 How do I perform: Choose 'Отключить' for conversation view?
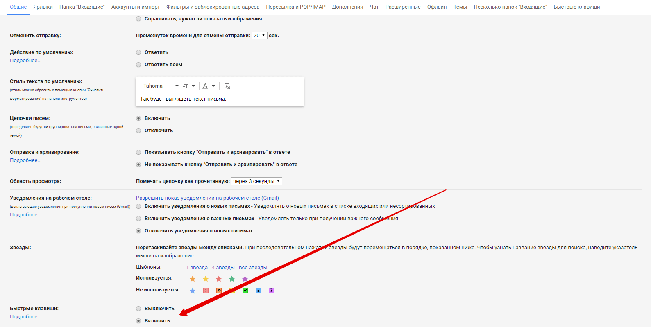pyautogui.click(x=138, y=131)
